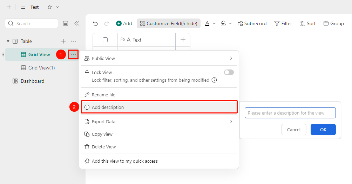The image size is (352, 184).
Task: Add this view to my quick access
Action: 159,161
